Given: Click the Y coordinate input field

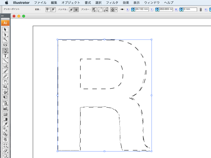Looking at the screenshot, I should pyautogui.click(x=166, y=10).
